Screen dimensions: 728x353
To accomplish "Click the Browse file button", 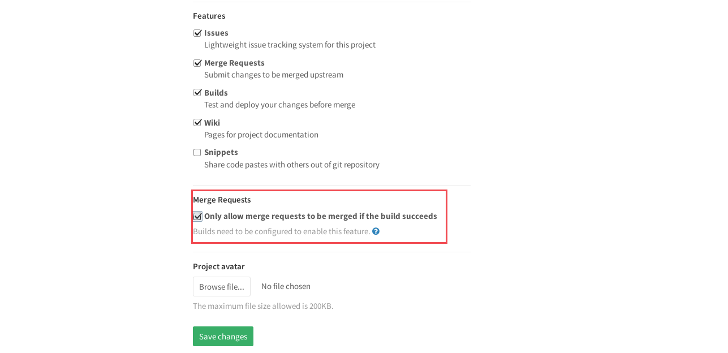I will point(221,286).
